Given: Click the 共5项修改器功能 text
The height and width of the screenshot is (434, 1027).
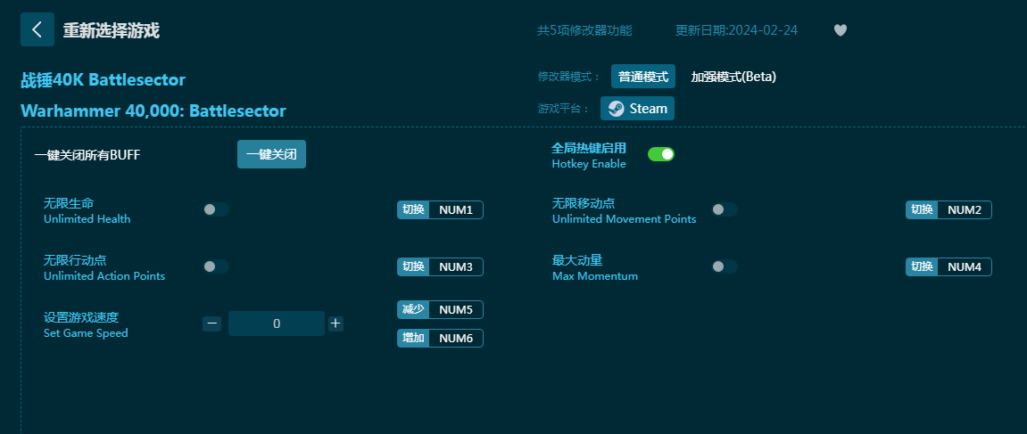Looking at the screenshot, I should 585,30.
